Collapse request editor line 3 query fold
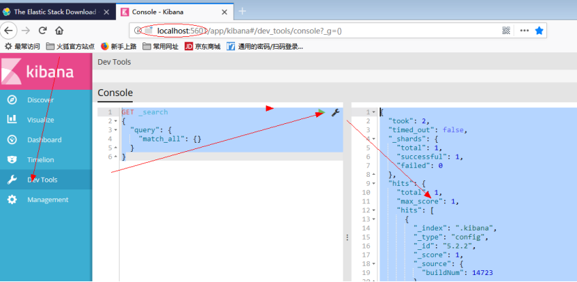 115,130
